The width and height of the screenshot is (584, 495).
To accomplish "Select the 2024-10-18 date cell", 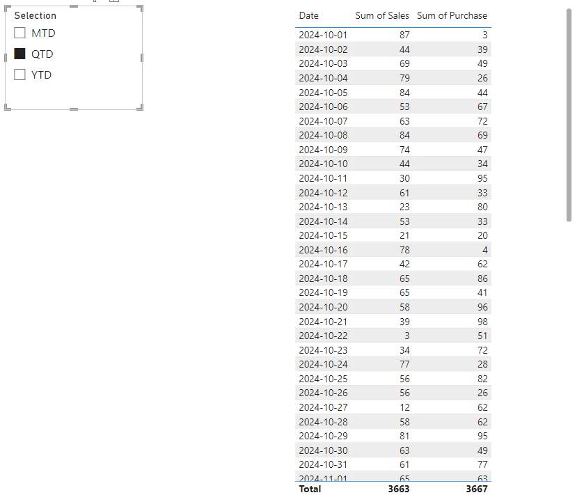I will 323,278.
